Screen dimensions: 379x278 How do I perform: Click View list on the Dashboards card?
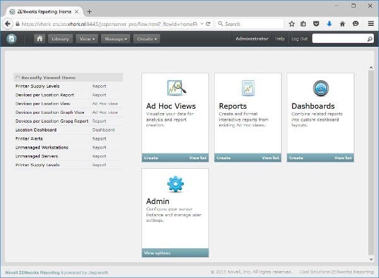pos(343,158)
